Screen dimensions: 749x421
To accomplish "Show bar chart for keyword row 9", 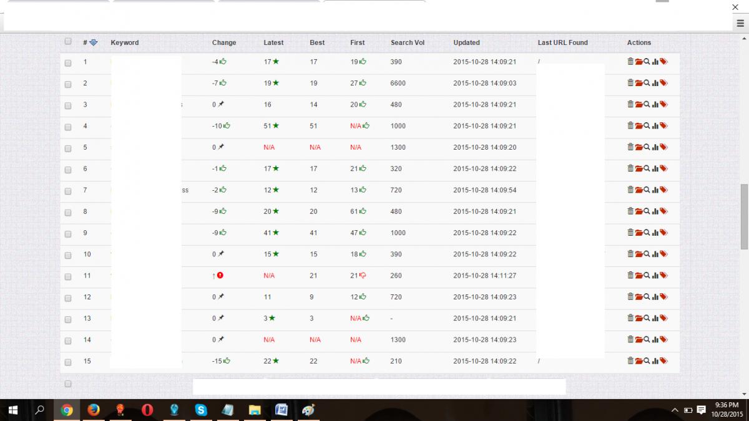I will click(x=655, y=233).
